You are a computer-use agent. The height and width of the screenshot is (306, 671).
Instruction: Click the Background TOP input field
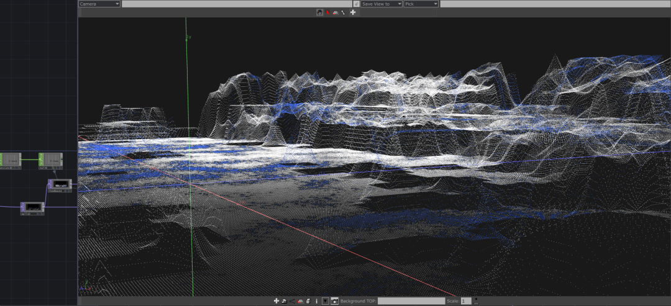click(x=411, y=301)
